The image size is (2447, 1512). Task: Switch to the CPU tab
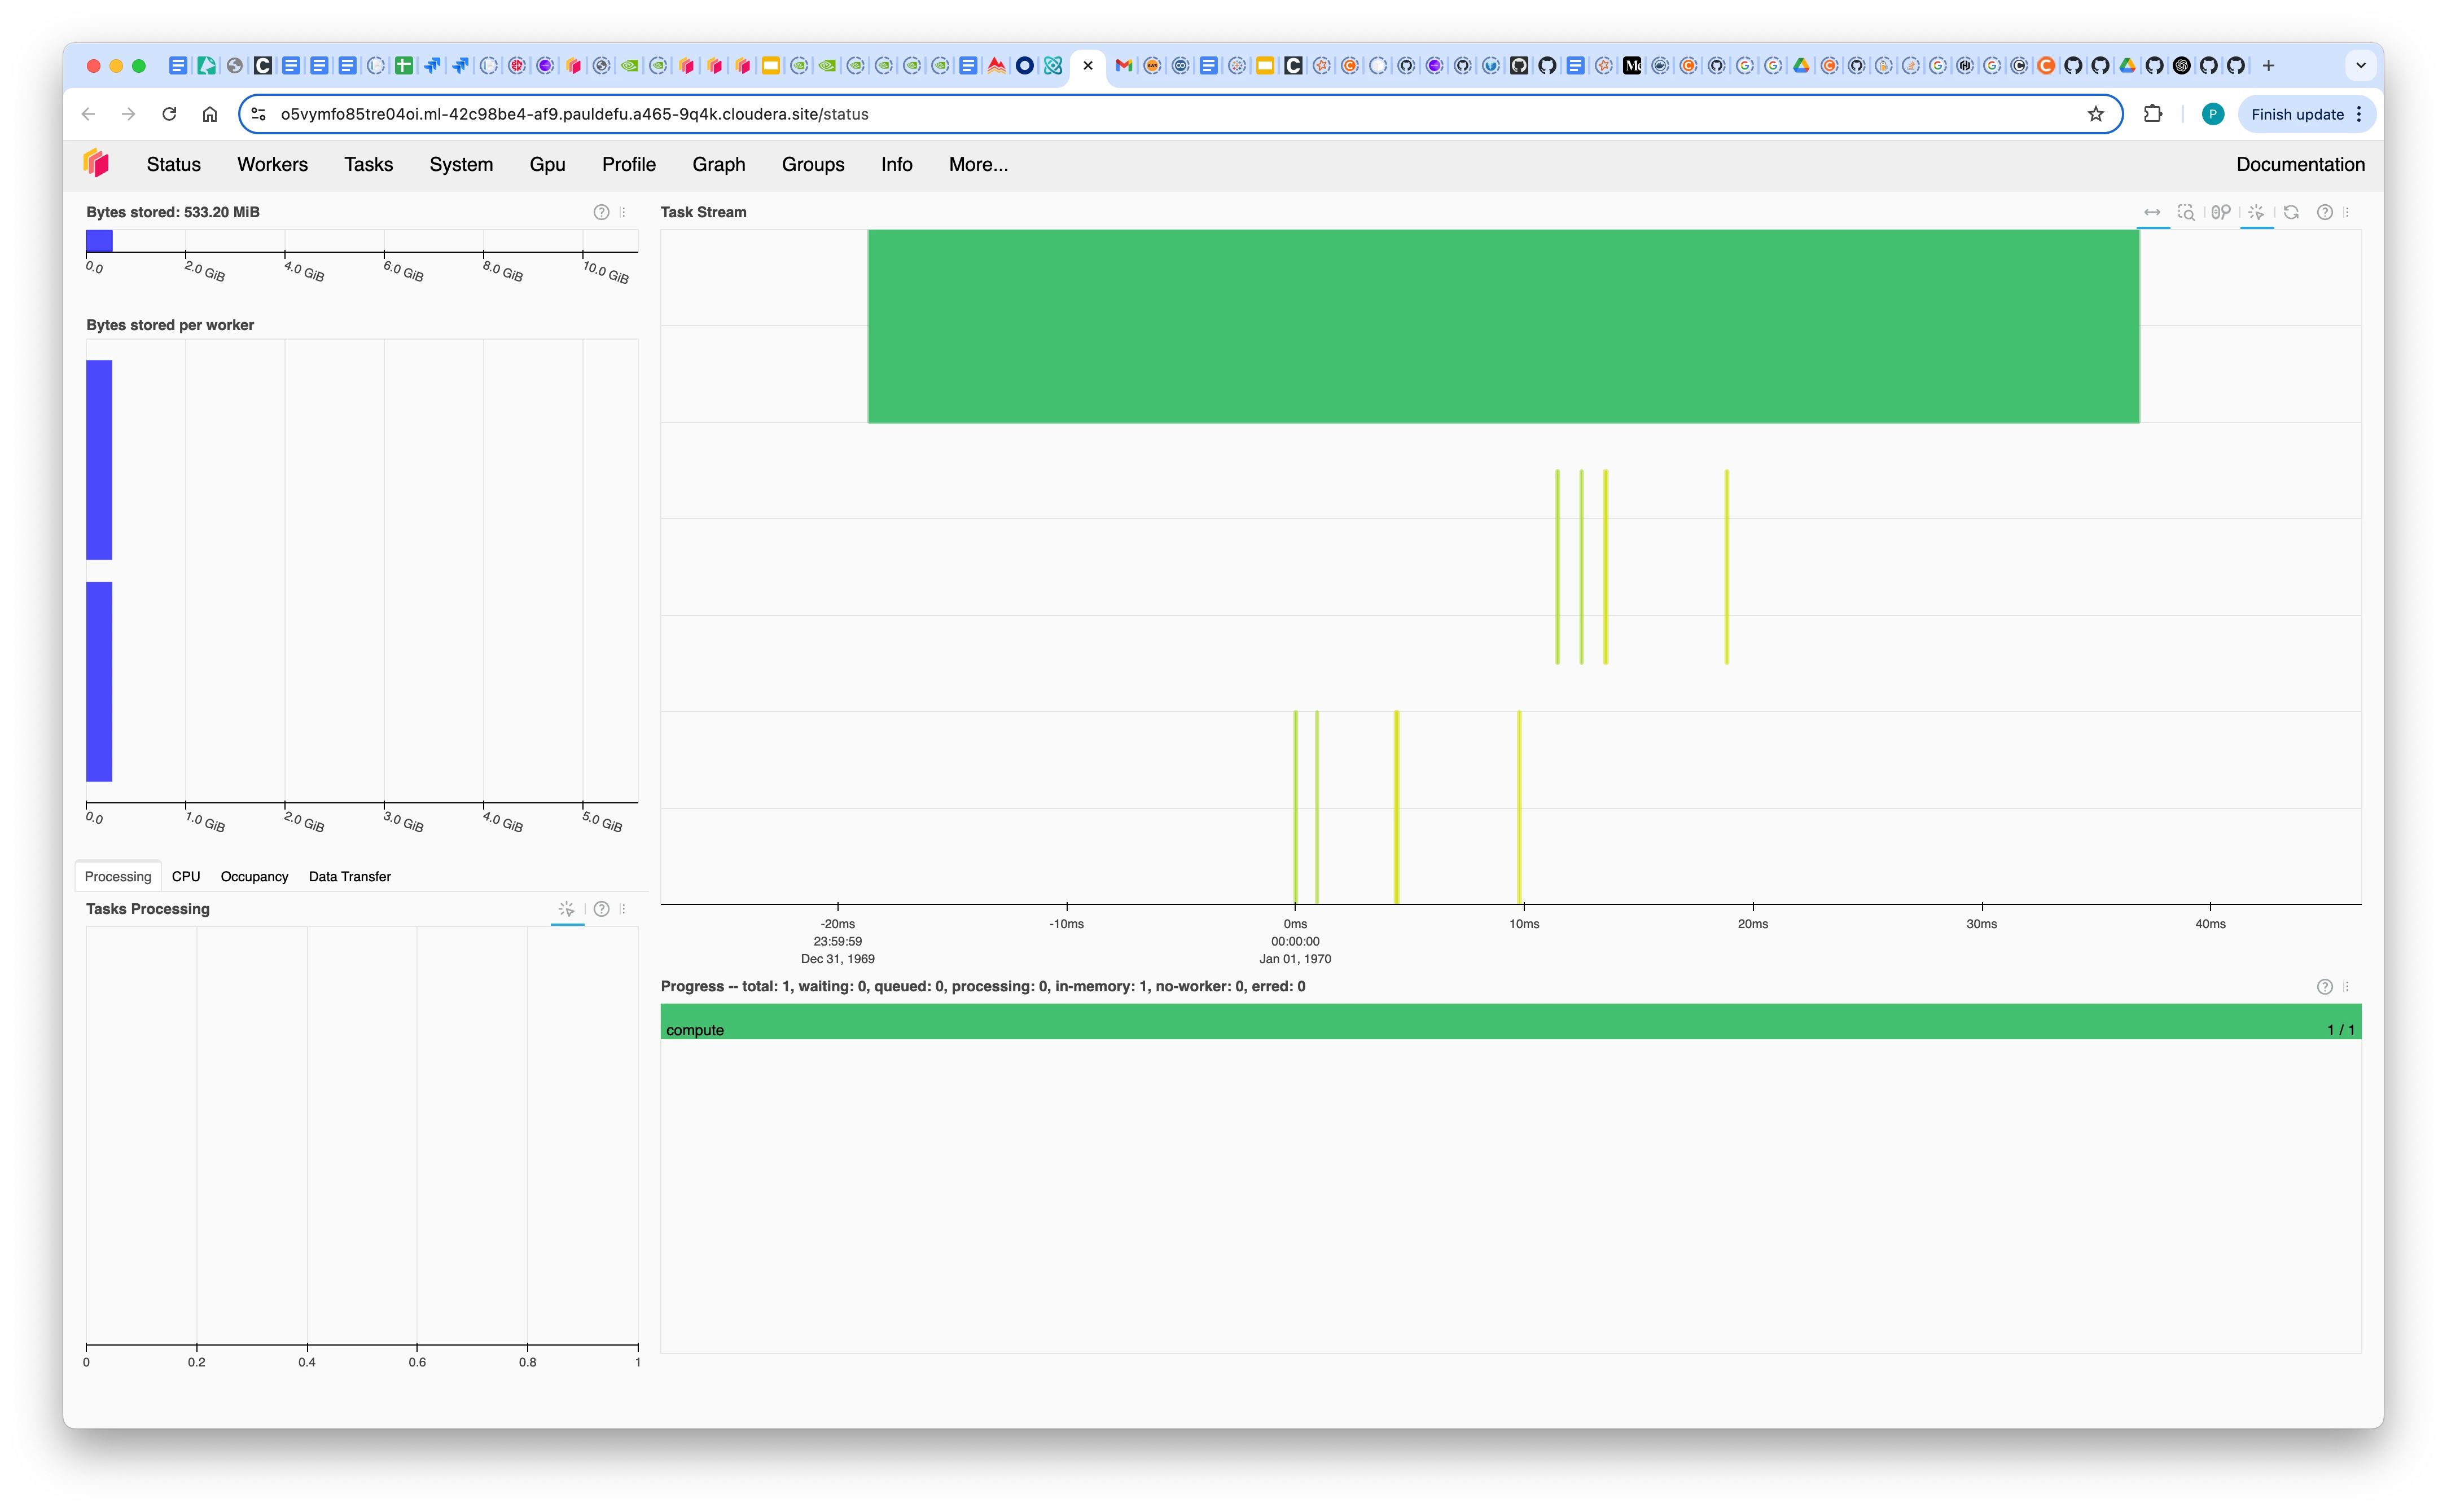click(186, 877)
